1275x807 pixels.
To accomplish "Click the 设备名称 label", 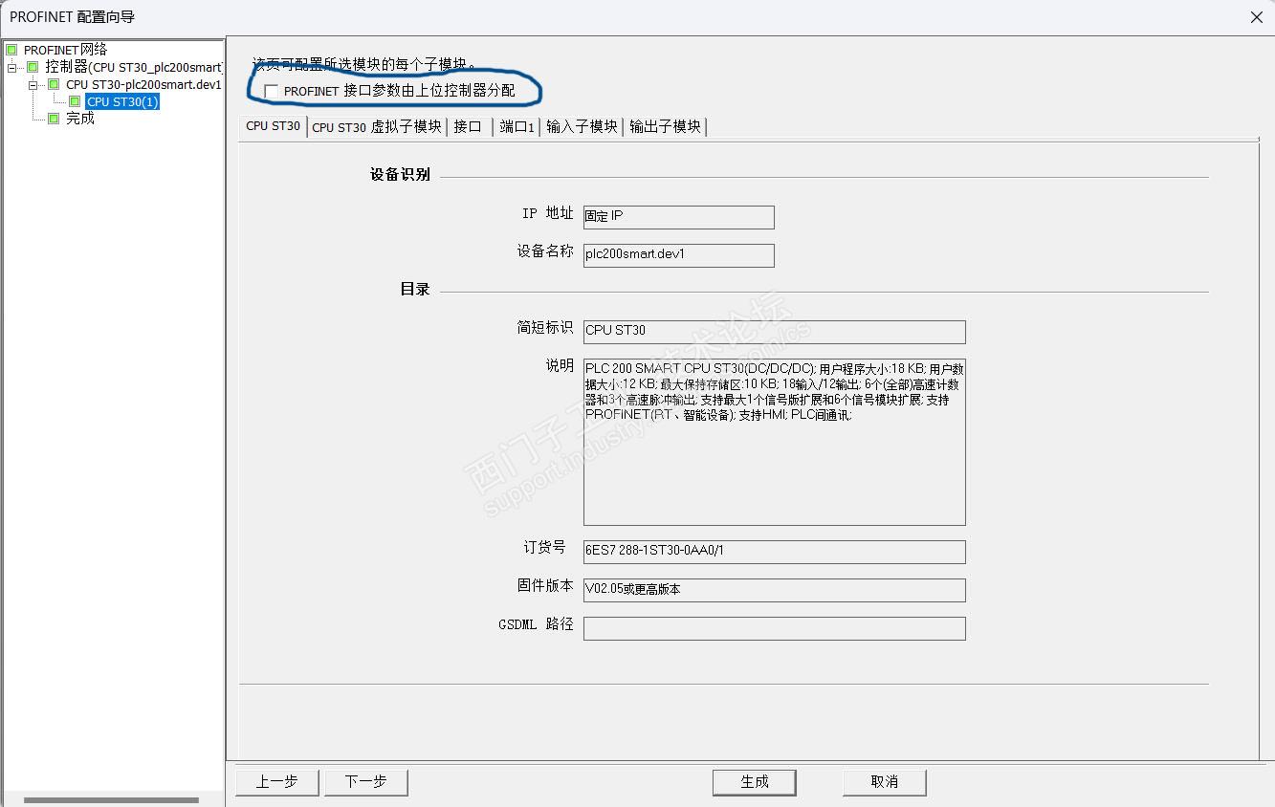I will point(545,251).
